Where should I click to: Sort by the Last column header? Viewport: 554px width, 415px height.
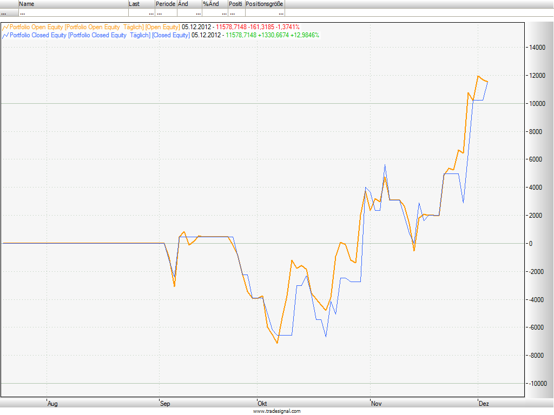(142, 4)
